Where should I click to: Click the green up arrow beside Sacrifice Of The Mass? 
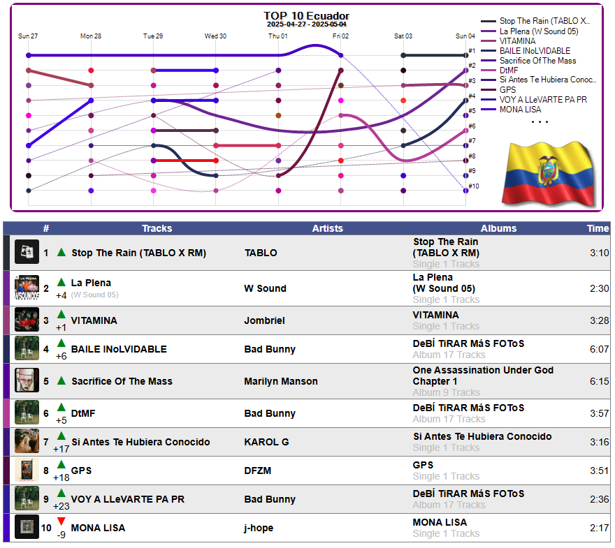pyautogui.click(x=61, y=380)
